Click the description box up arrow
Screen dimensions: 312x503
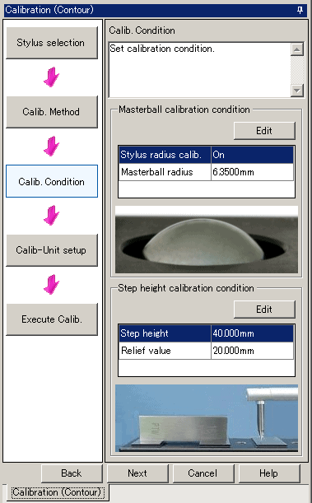pos(297,49)
